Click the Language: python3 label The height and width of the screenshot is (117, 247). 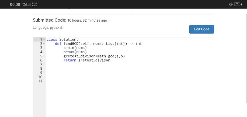click(48, 28)
